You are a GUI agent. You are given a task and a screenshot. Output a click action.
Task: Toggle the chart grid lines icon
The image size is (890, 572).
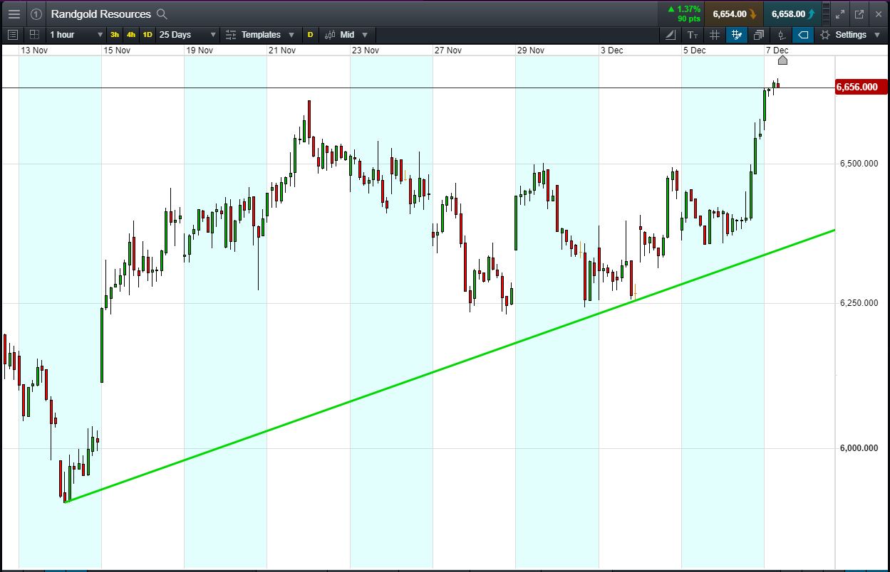tap(715, 34)
